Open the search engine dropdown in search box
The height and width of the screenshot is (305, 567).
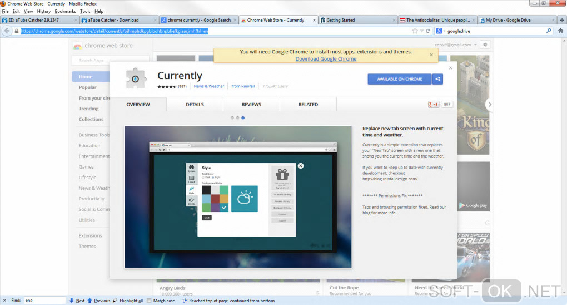coord(444,31)
